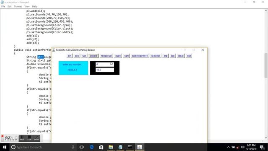Click the line p1.setBackground(Color.cyan);
Image resolution: width=268 pixels, height=151 pixels.
[x=49, y=25]
